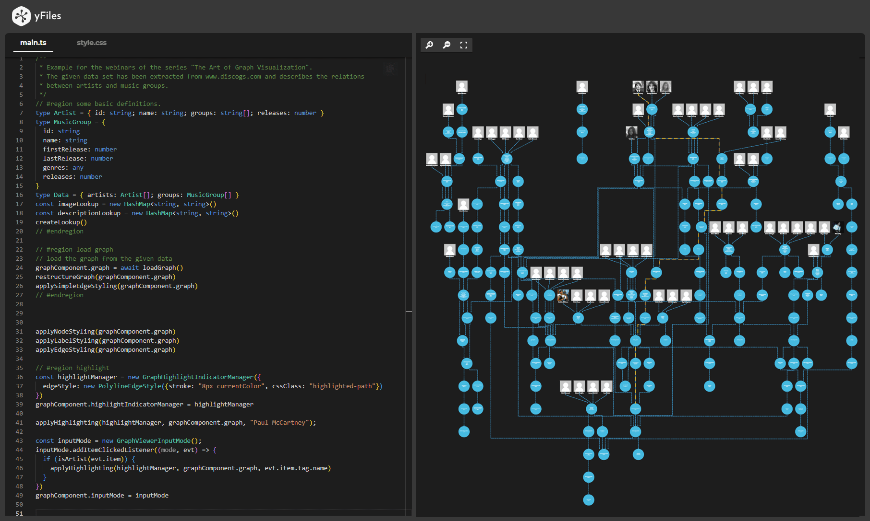Zoom out of the graph
Viewport: 870px width, 521px height.
coord(447,45)
